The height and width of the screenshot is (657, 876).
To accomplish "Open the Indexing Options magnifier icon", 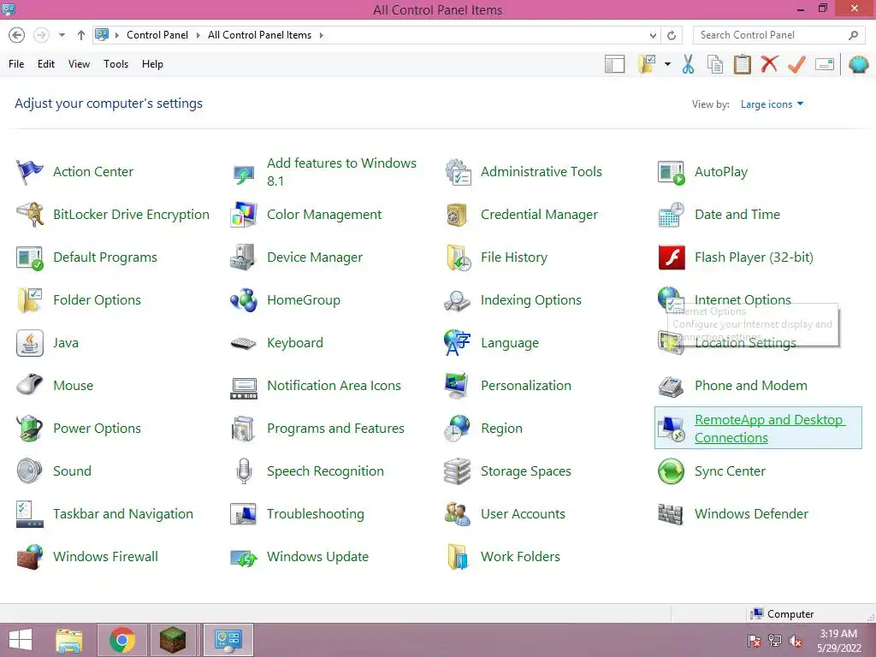I will pos(458,300).
